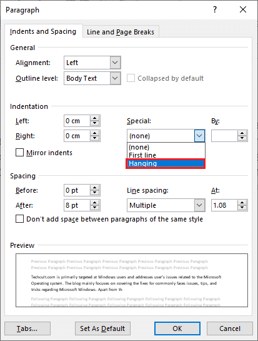This screenshot has height=341, width=258.
Task: Close the Paragraph dialog with X
Action: [x=243, y=9]
